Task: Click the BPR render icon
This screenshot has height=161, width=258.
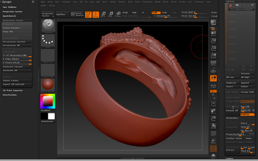Action: [213, 23]
